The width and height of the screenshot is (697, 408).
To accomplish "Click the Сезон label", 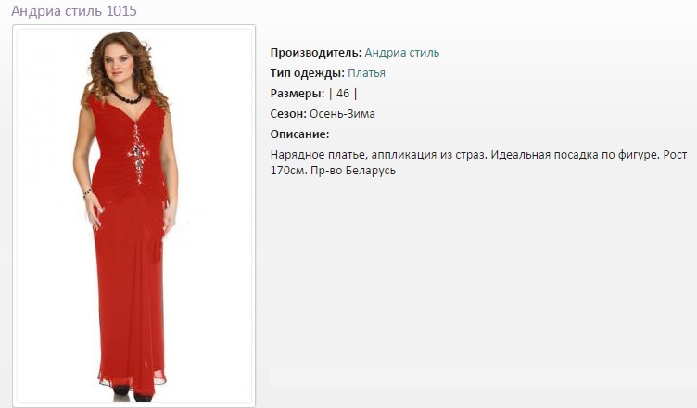I will (288, 114).
